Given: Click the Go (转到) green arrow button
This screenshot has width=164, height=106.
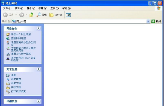Looking at the screenshot, I should coord(153,21).
